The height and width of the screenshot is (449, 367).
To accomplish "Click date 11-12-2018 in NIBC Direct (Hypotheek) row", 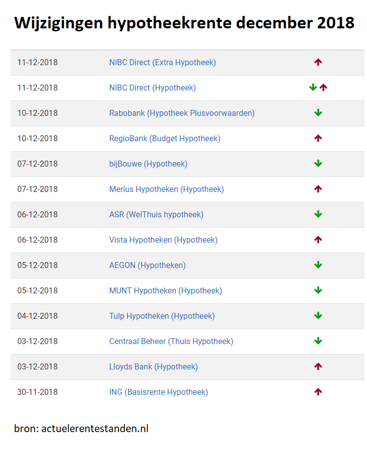I will coord(37,88).
